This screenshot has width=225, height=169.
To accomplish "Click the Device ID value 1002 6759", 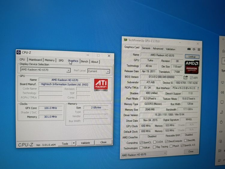I will coord(186,83).
